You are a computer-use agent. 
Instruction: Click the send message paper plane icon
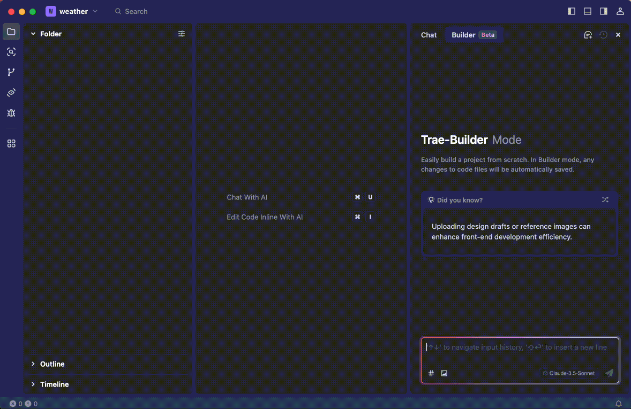(609, 373)
